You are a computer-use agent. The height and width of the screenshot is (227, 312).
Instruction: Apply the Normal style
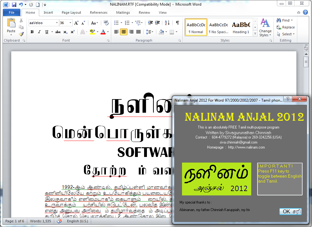click(x=196, y=28)
